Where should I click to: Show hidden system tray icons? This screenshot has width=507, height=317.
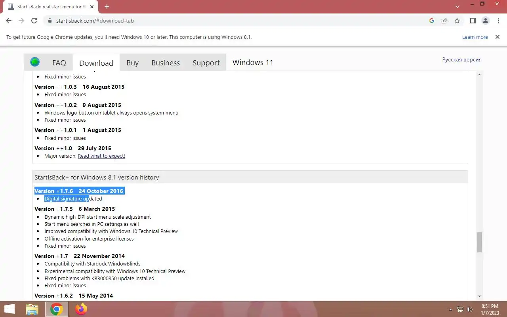click(x=450, y=309)
